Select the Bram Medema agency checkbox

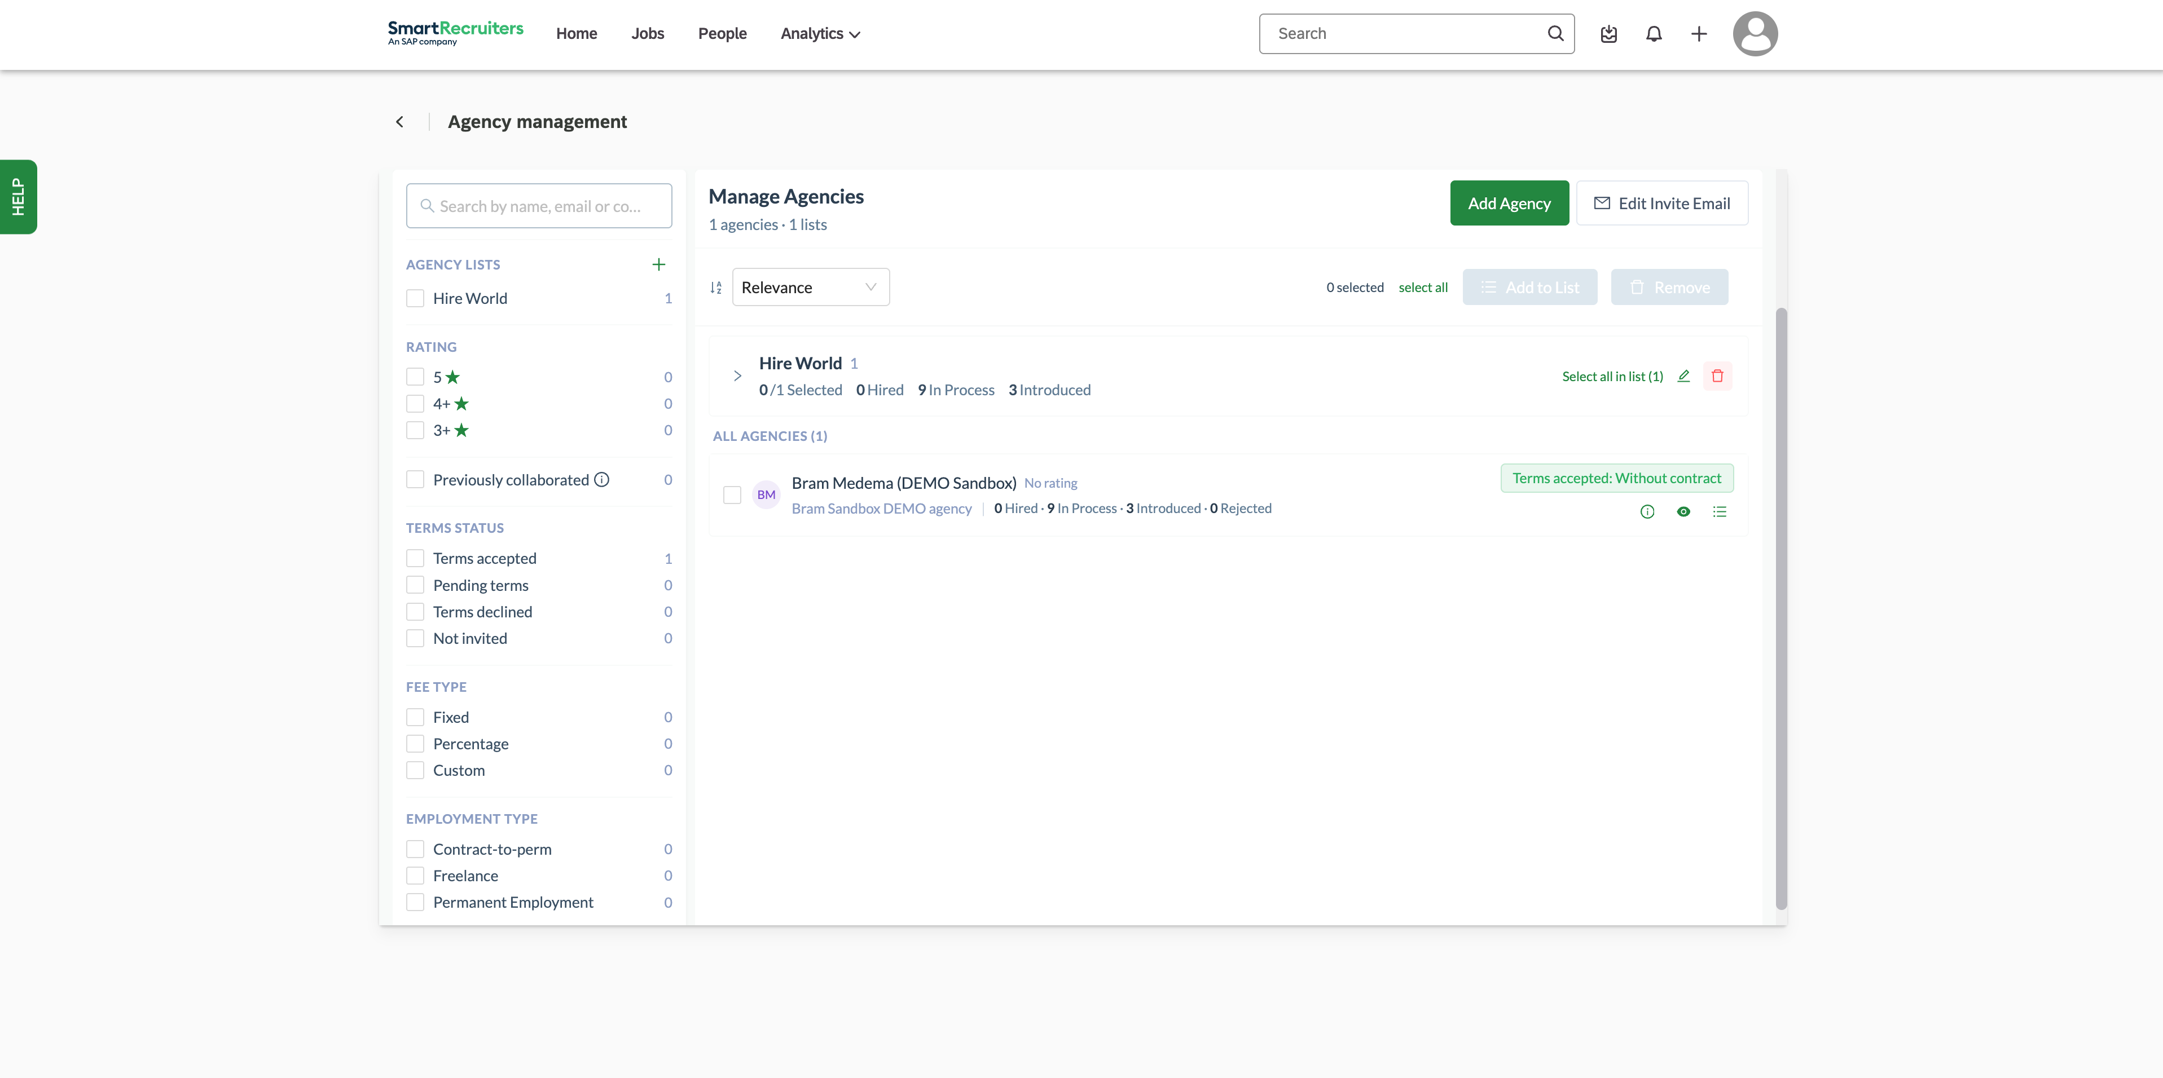coord(732,495)
